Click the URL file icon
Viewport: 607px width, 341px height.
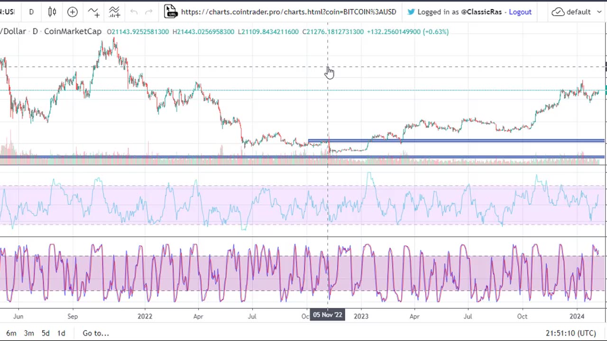click(x=171, y=12)
